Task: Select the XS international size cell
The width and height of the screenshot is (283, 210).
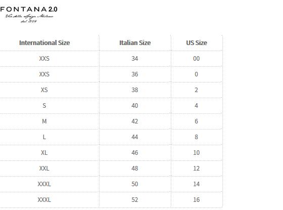Action: click(44, 90)
